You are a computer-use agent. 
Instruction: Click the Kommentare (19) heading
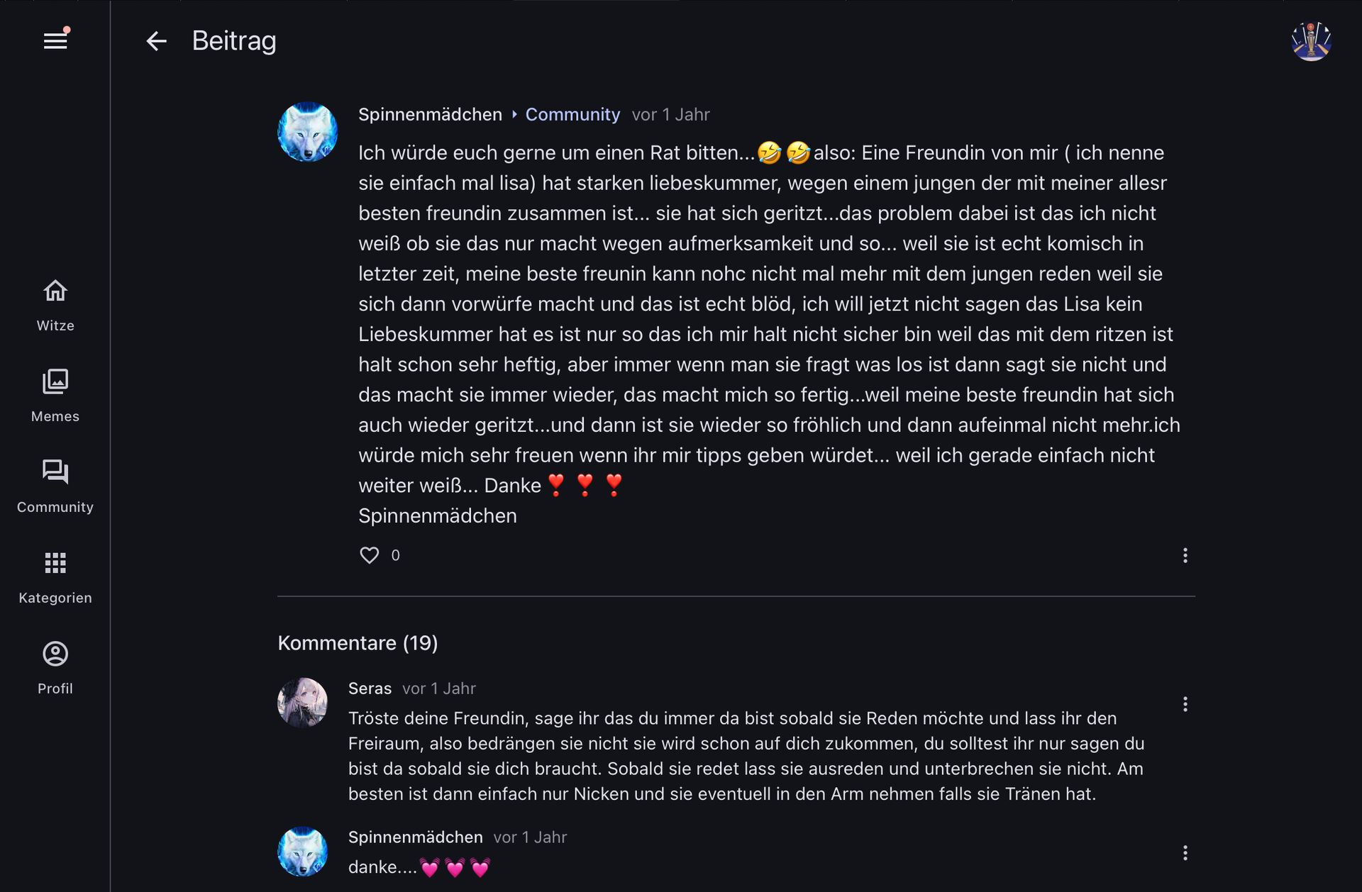[x=358, y=643]
